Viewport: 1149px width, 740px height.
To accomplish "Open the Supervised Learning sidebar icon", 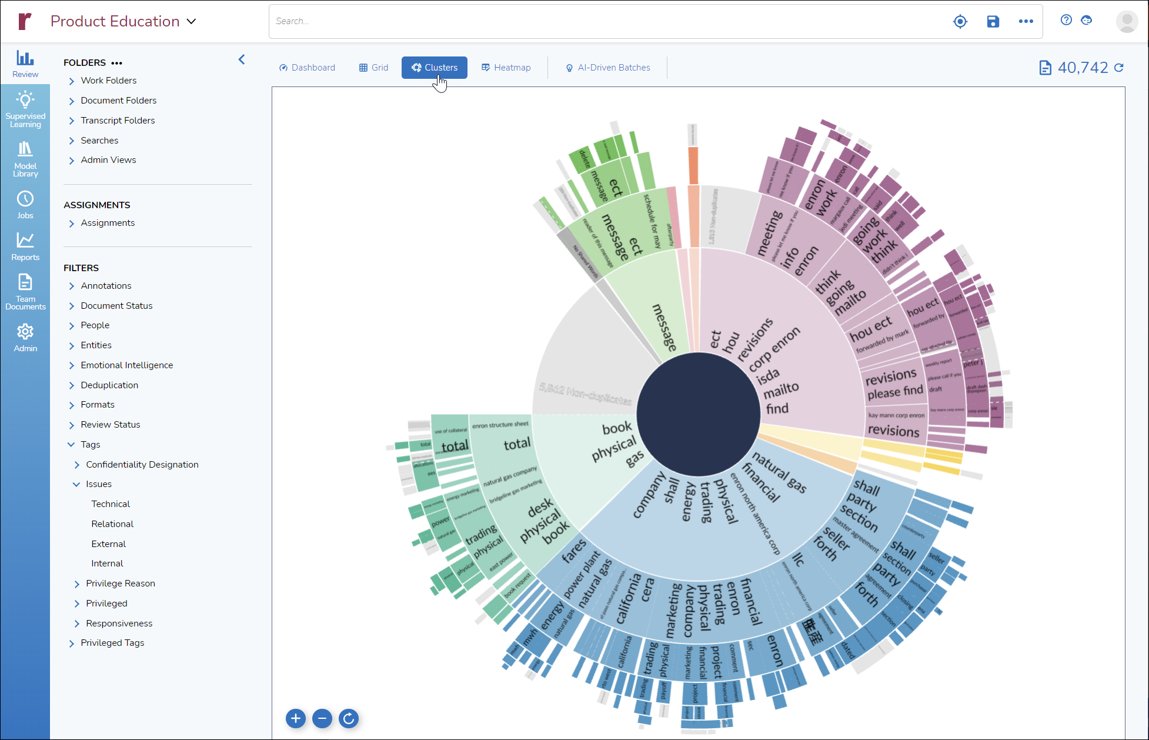I will click(25, 109).
